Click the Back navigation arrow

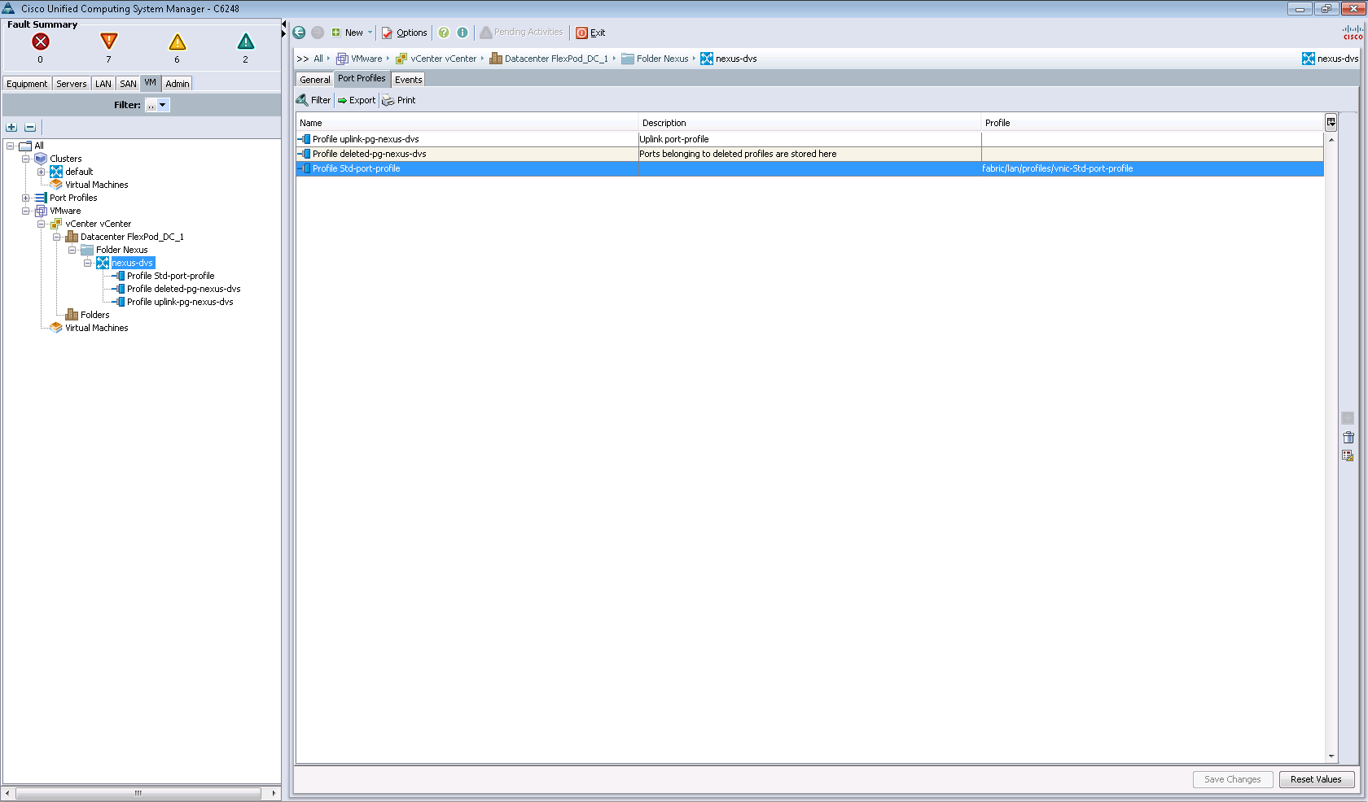[x=299, y=33]
